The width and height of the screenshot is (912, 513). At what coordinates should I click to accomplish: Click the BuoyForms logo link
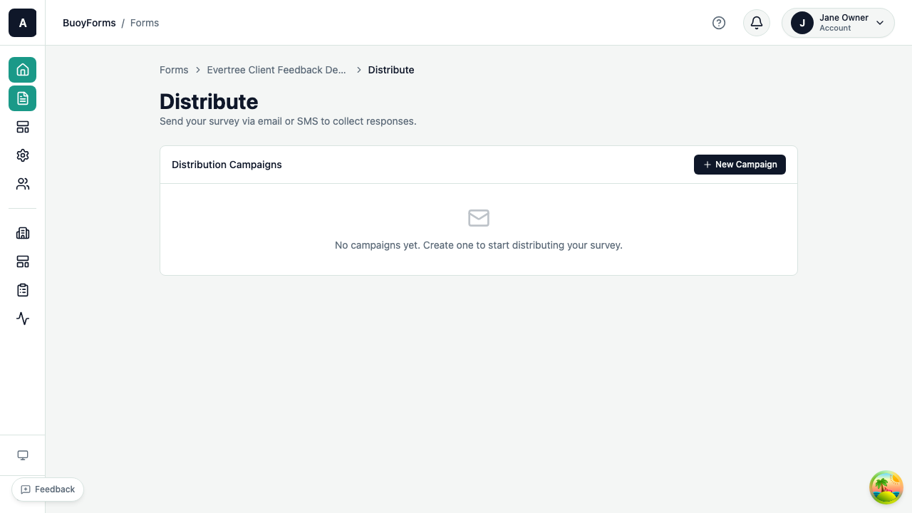tap(89, 23)
